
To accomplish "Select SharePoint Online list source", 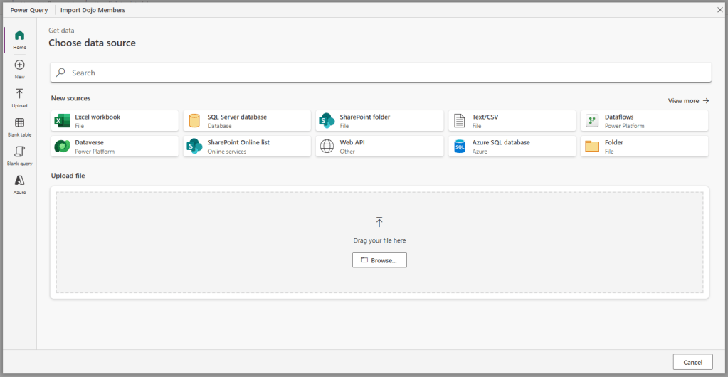I will [247, 147].
